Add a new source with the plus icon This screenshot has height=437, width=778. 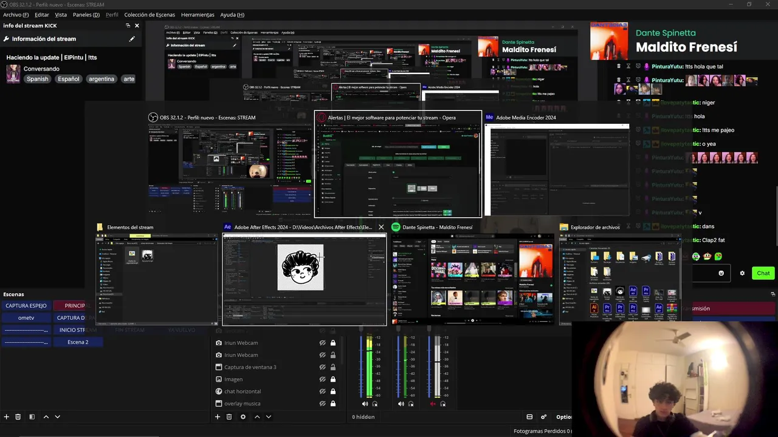click(218, 417)
